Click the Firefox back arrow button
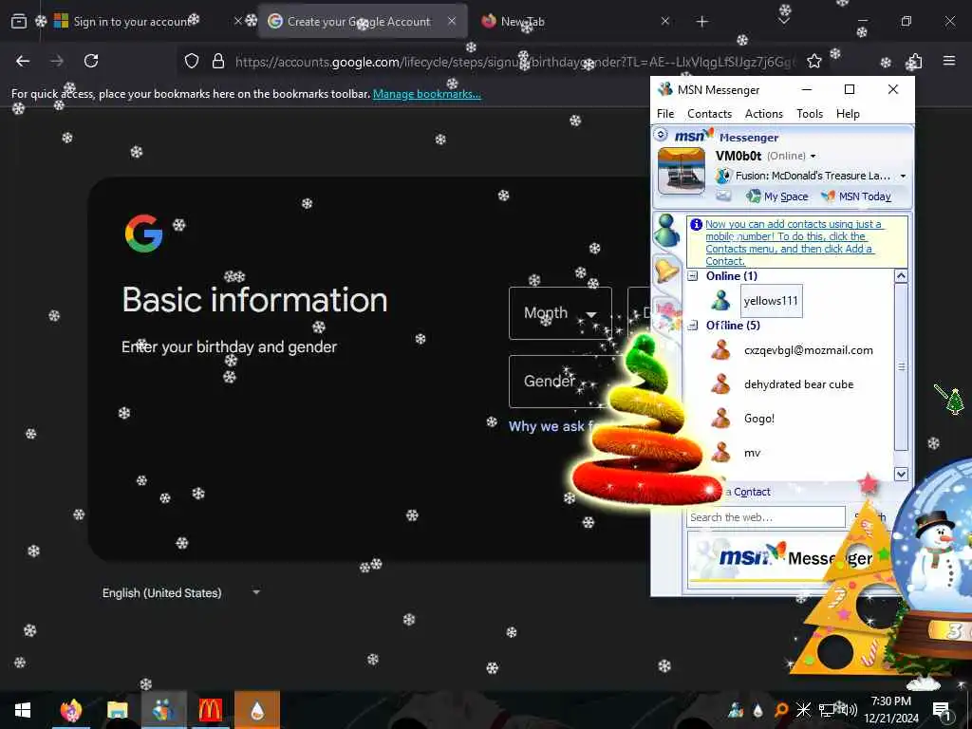 [x=23, y=61]
